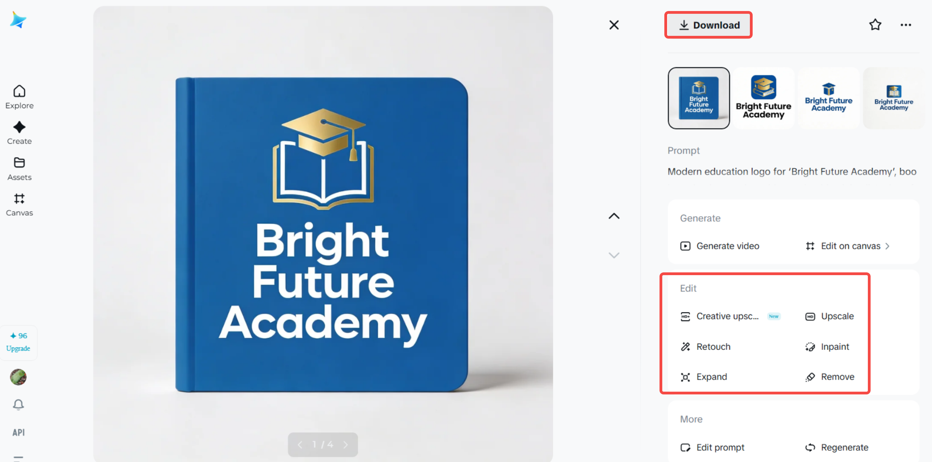Select the Remove edit tool
Screen dimensions: 932x462
point(837,377)
